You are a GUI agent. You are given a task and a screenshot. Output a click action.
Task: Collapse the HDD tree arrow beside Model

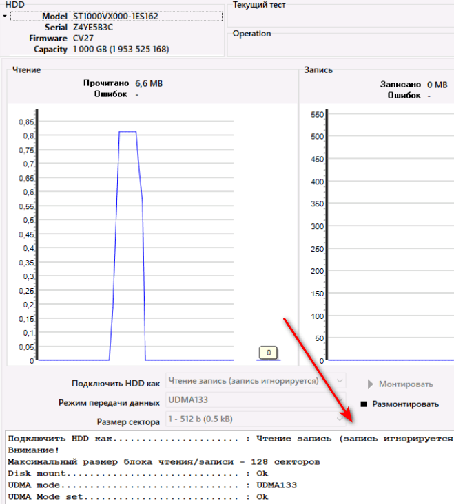(5, 16)
